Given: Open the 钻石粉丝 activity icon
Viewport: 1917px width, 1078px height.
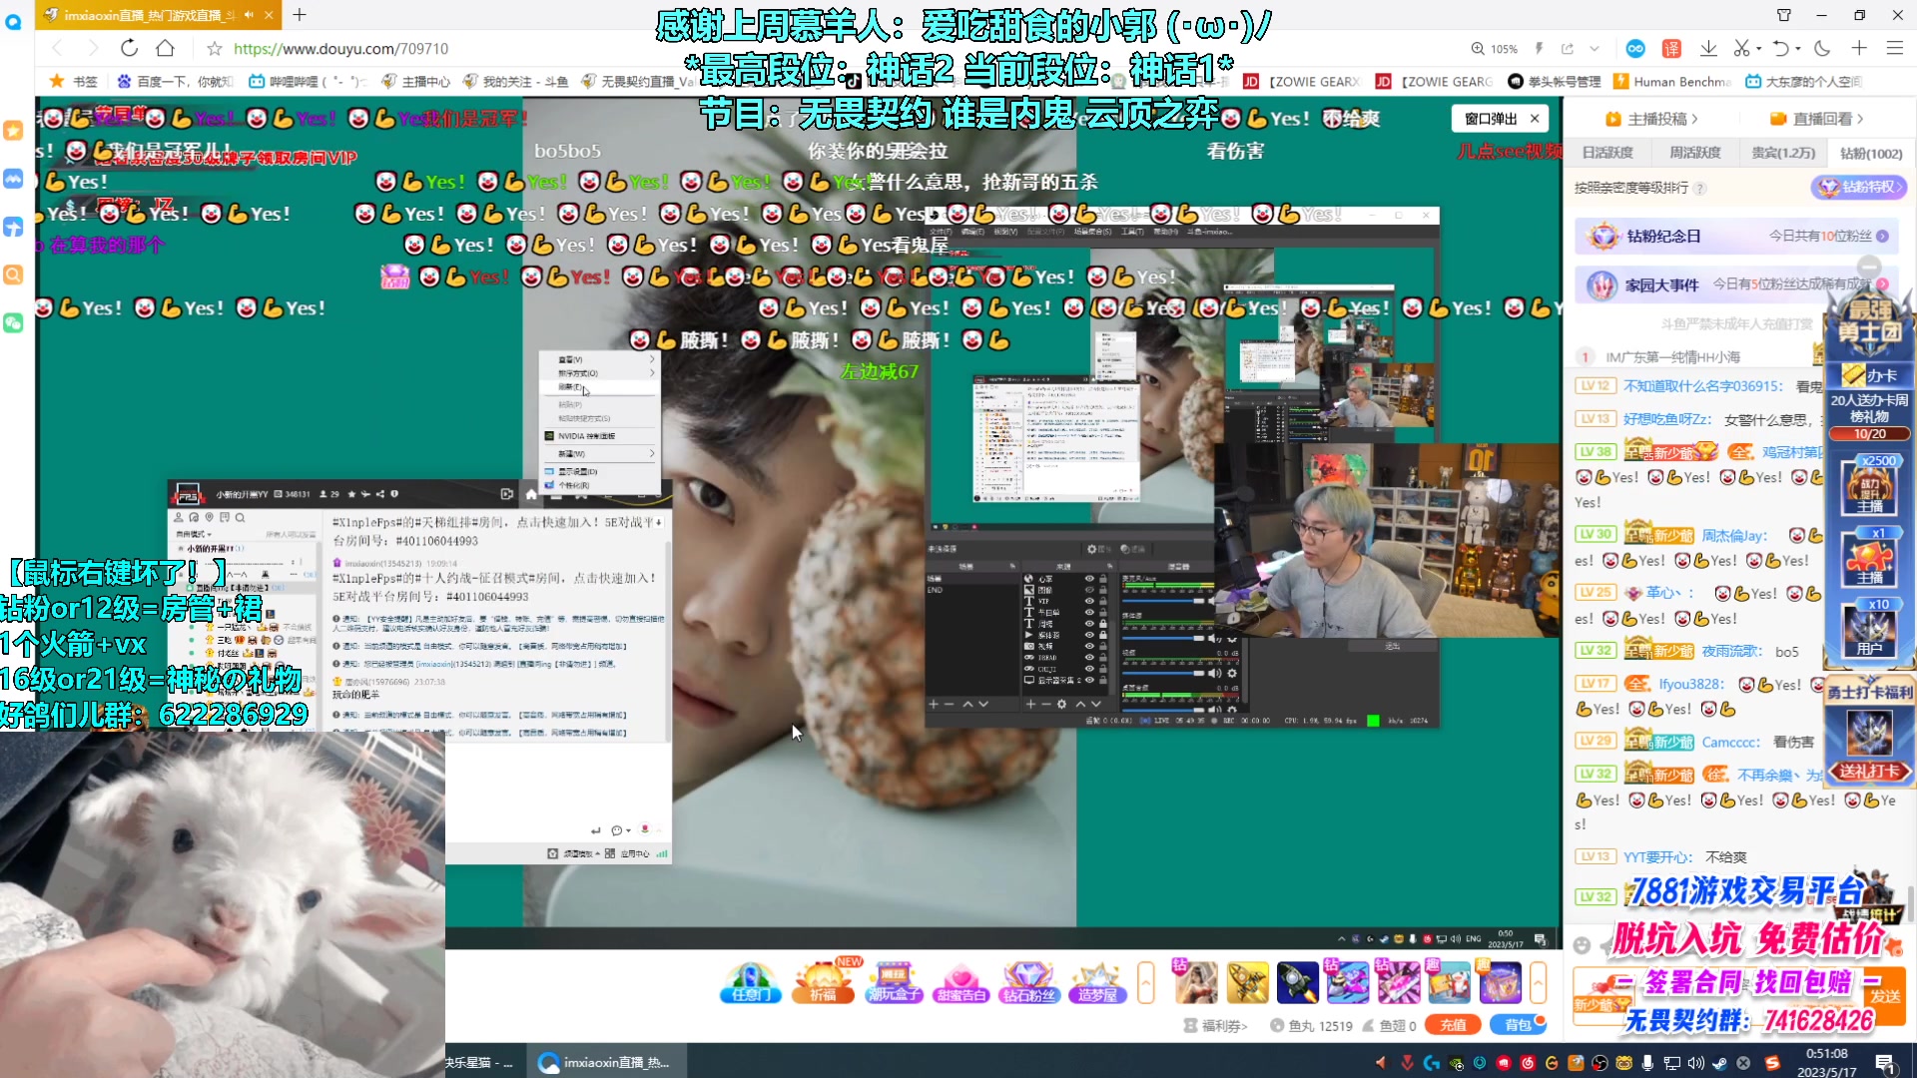Looking at the screenshot, I should (x=1028, y=982).
